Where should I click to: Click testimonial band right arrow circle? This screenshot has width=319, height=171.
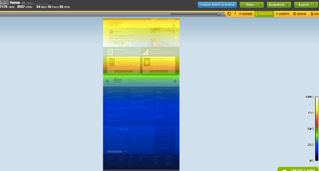(175, 81)
